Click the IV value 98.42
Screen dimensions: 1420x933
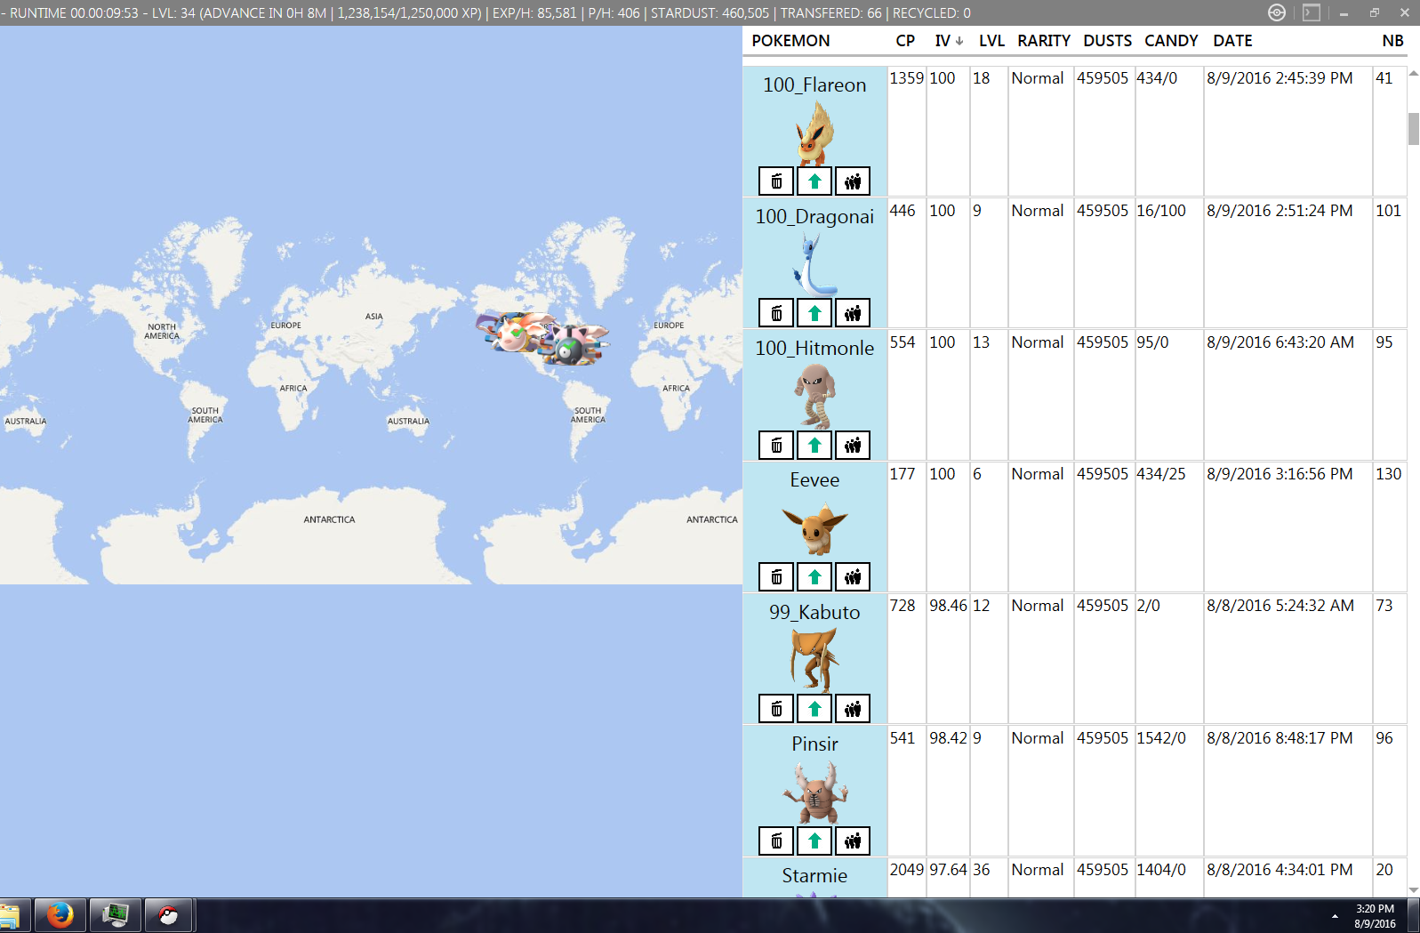click(948, 738)
